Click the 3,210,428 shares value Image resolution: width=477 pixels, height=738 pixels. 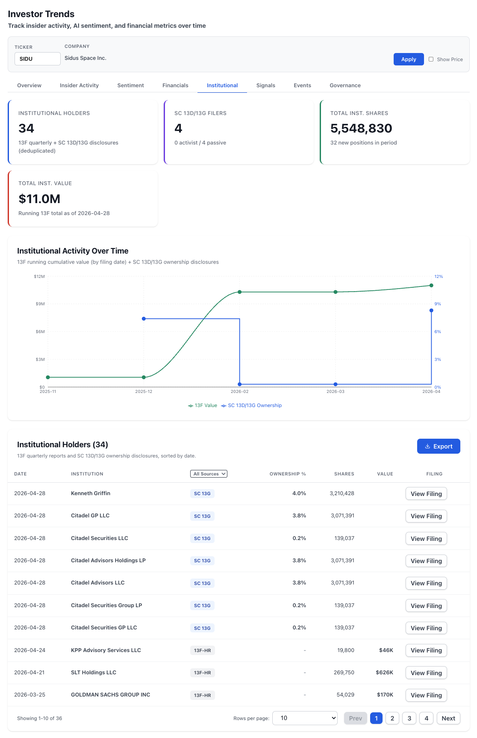pyautogui.click(x=342, y=493)
